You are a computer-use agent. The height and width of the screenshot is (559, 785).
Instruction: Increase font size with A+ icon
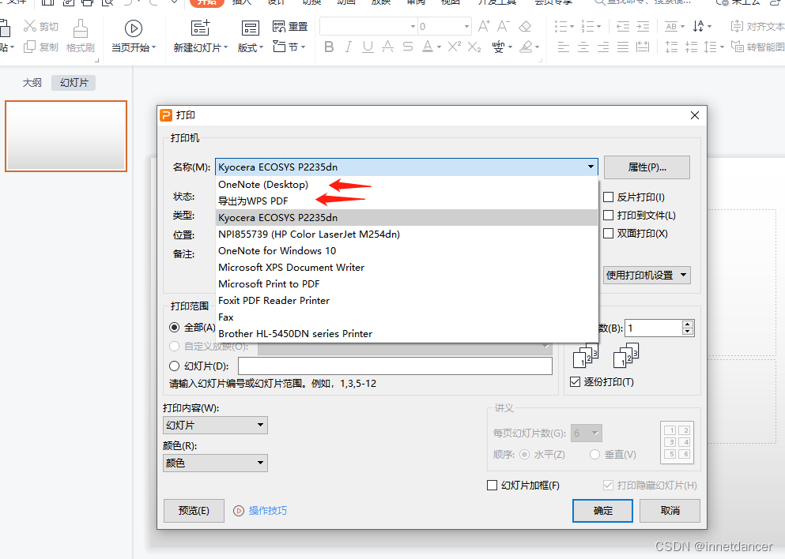coord(484,26)
